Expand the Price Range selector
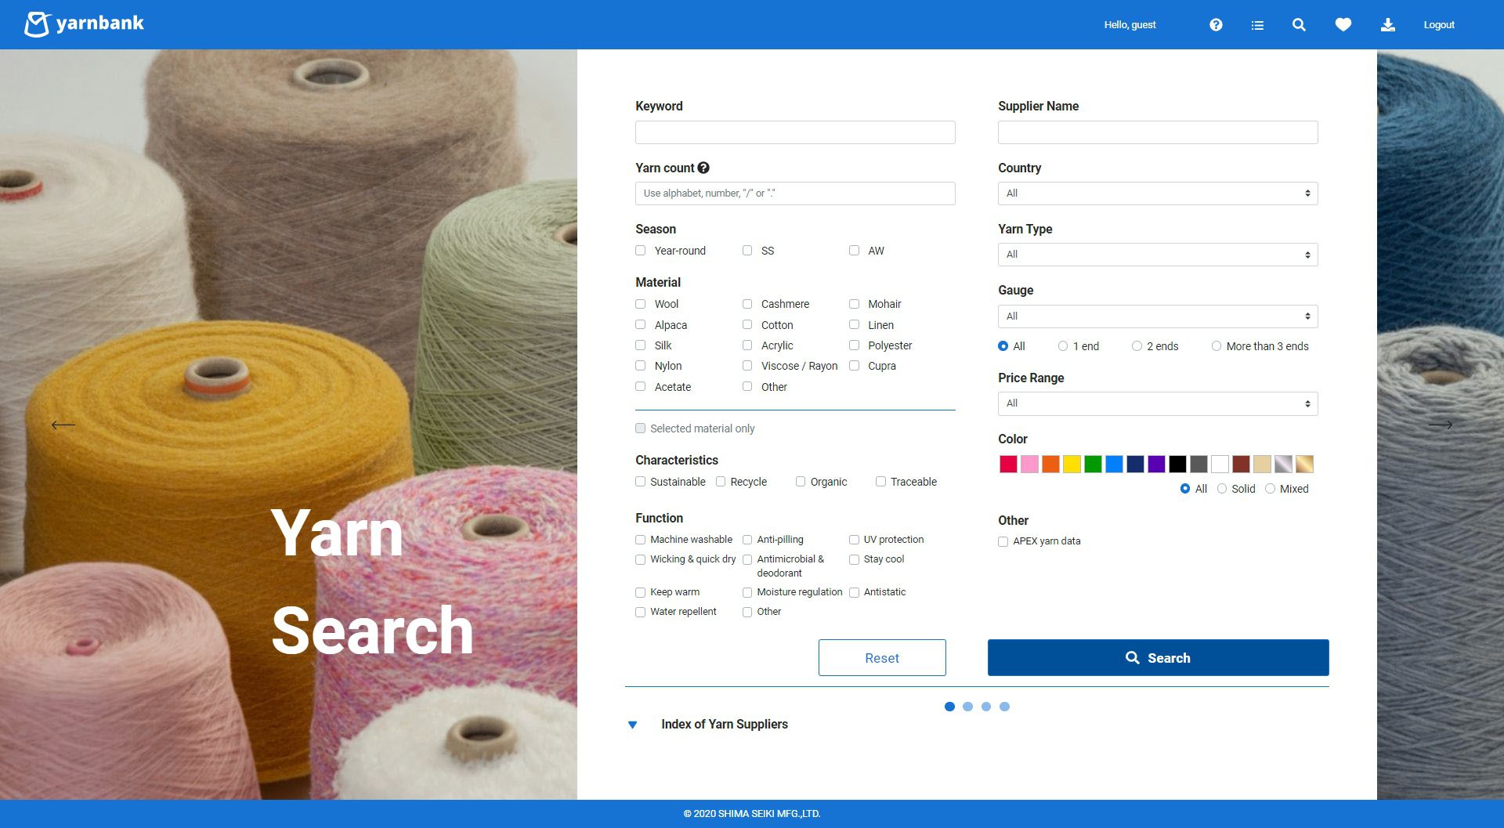The image size is (1504, 828). tap(1157, 403)
